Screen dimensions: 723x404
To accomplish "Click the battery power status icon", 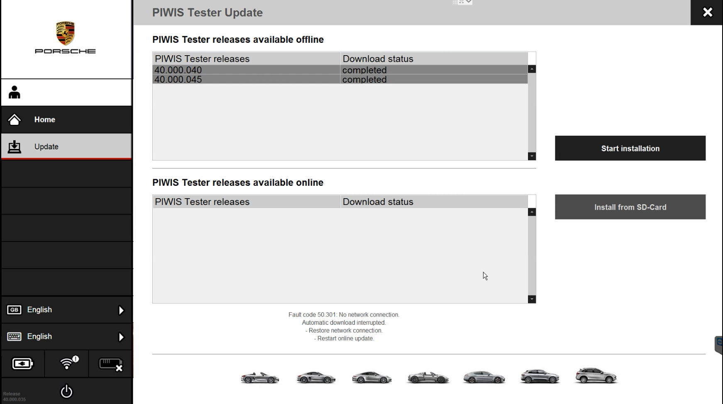I will 22,364.
